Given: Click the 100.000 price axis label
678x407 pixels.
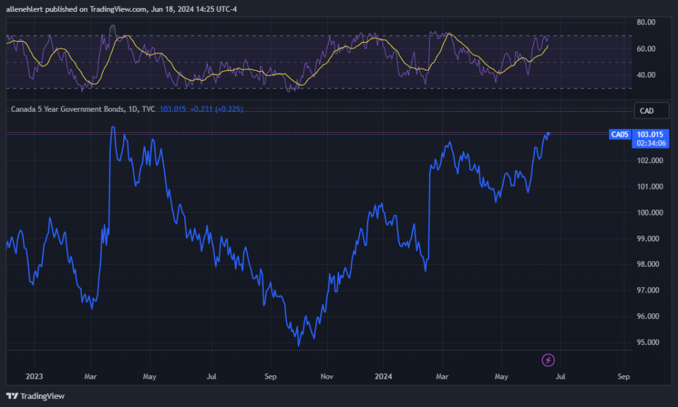Looking at the screenshot, I should (x=652, y=213).
